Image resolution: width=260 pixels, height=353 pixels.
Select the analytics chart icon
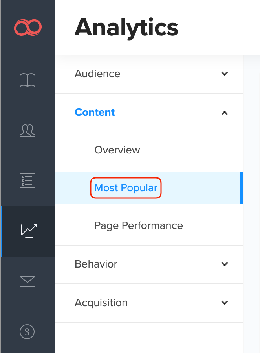point(29,231)
